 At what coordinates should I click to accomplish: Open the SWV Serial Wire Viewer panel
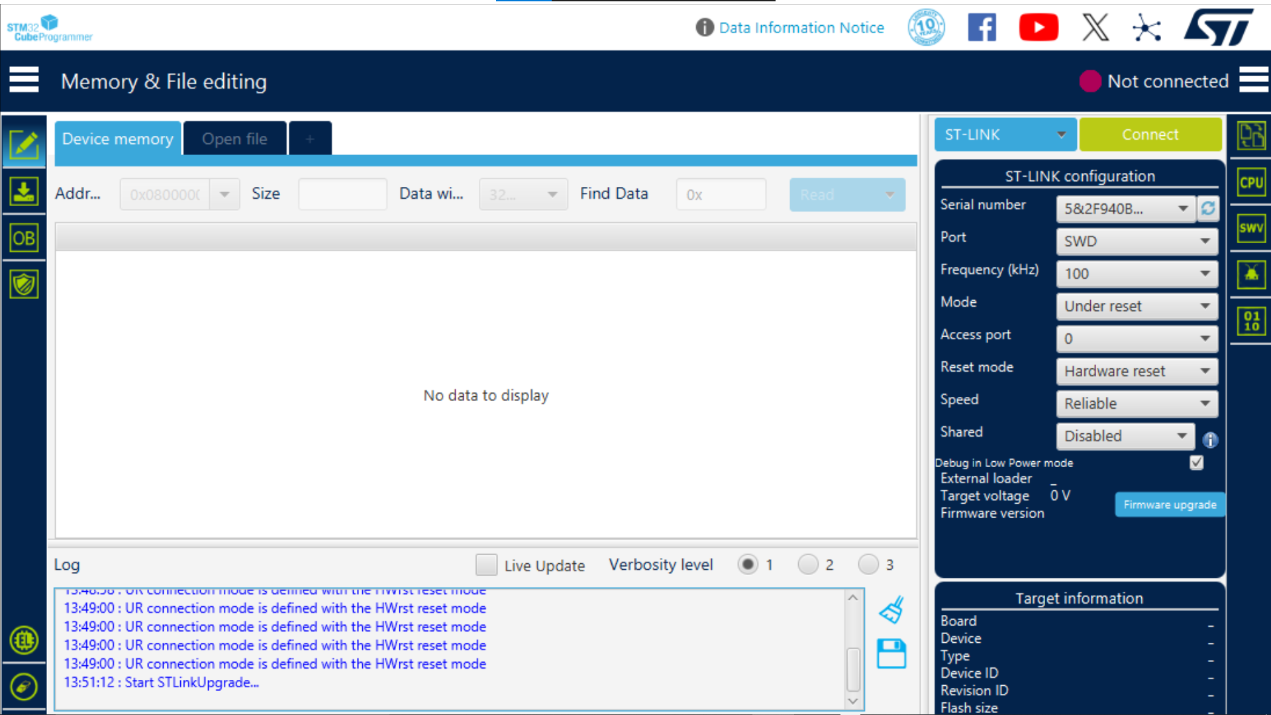pyautogui.click(x=1250, y=229)
